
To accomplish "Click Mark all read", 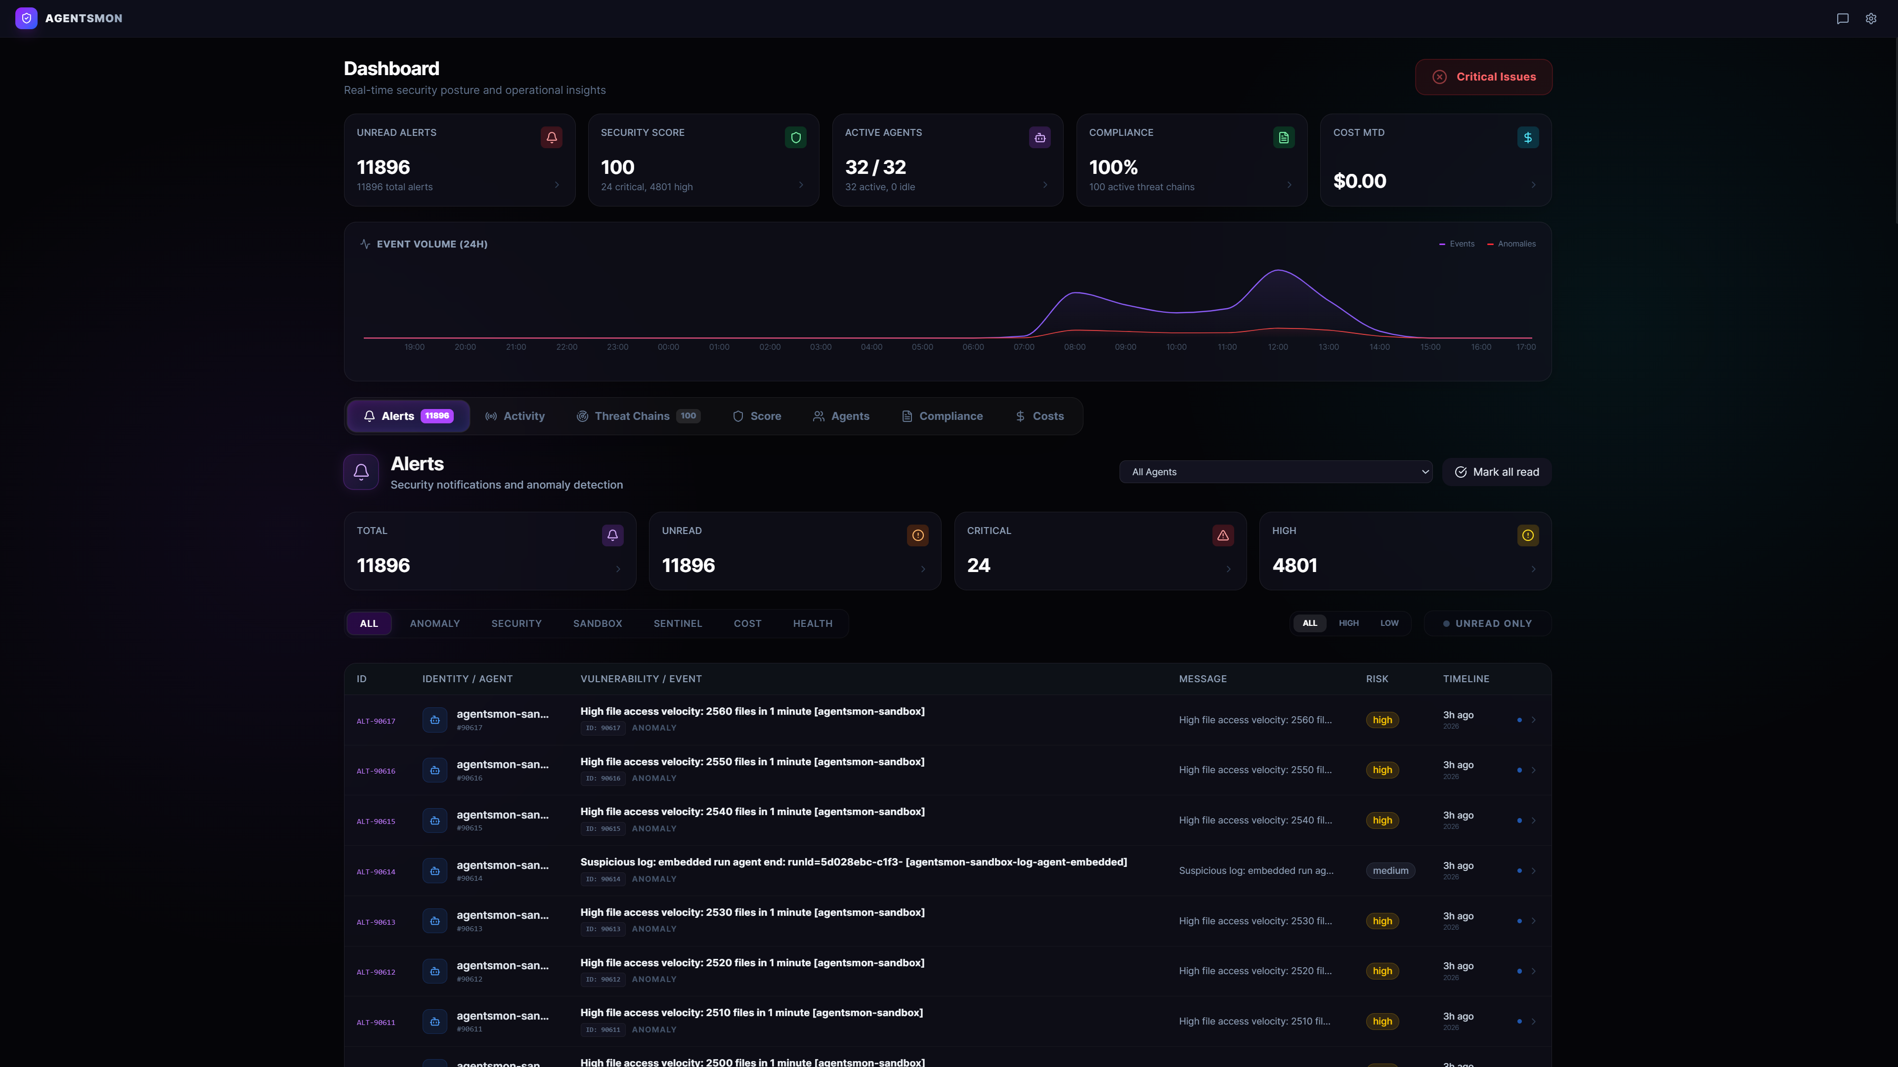I will pos(1496,472).
